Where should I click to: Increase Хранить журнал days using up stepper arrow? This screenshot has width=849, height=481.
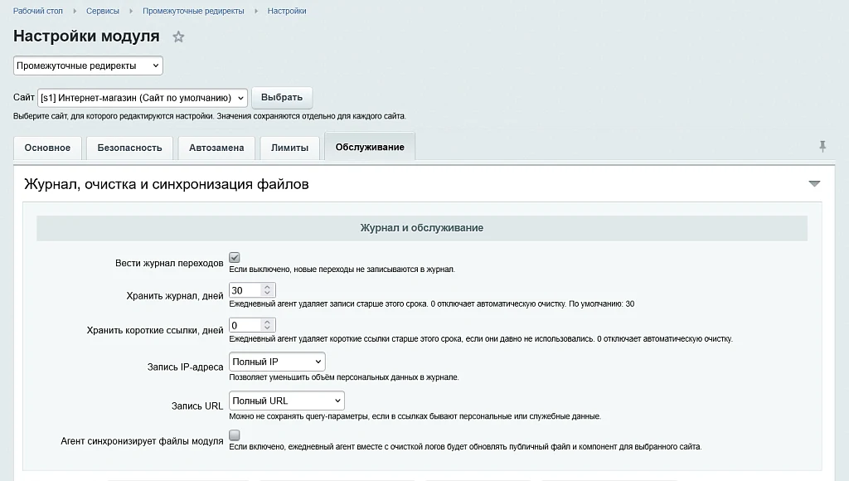coord(267,287)
